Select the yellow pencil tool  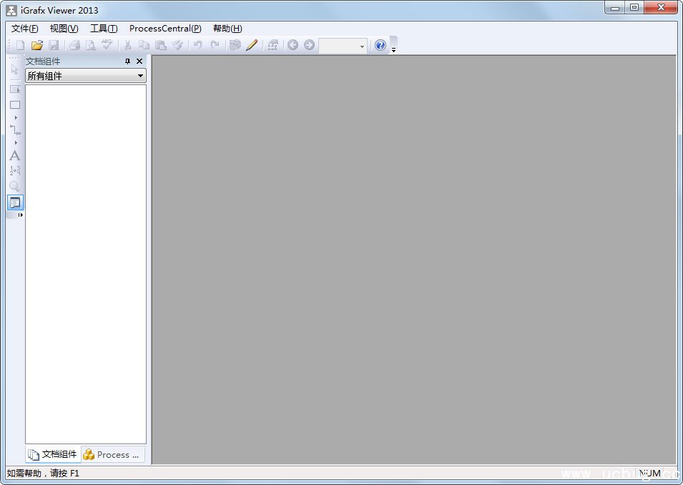pos(252,45)
